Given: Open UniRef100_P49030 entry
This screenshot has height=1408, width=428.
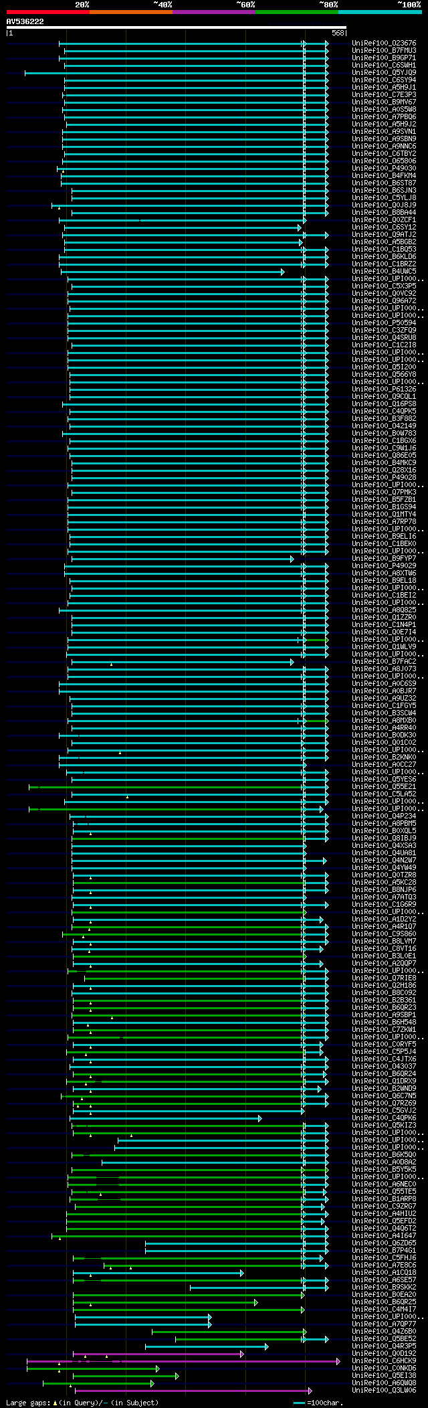Looking at the screenshot, I should tap(384, 168).
